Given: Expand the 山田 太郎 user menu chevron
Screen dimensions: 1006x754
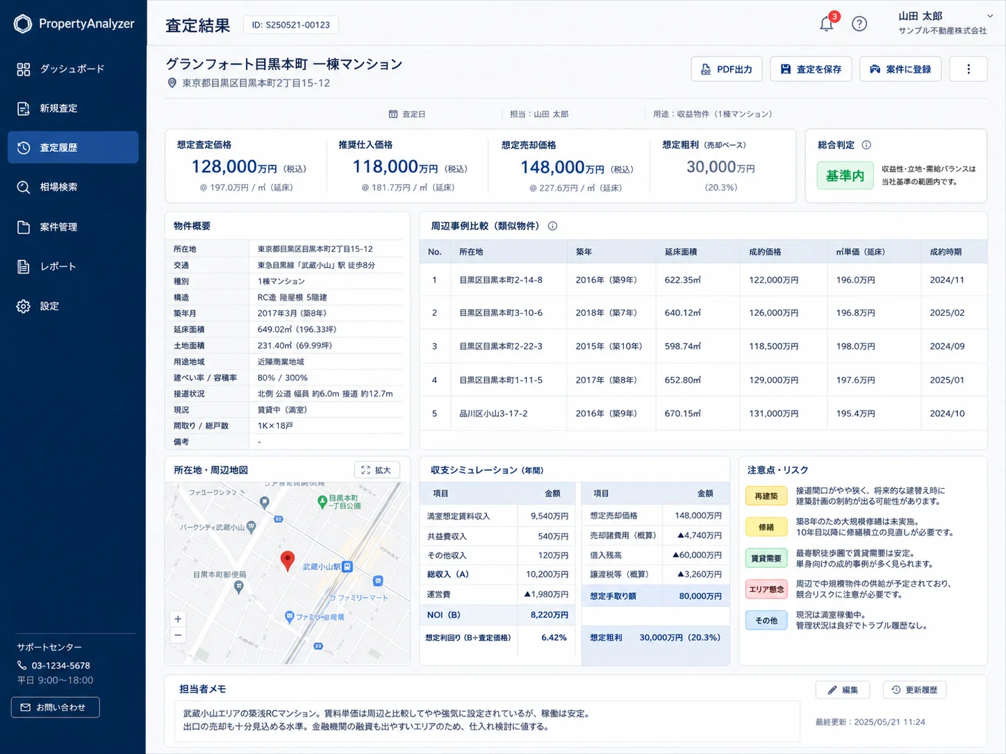Looking at the screenshot, I should [x=990, y=16].
